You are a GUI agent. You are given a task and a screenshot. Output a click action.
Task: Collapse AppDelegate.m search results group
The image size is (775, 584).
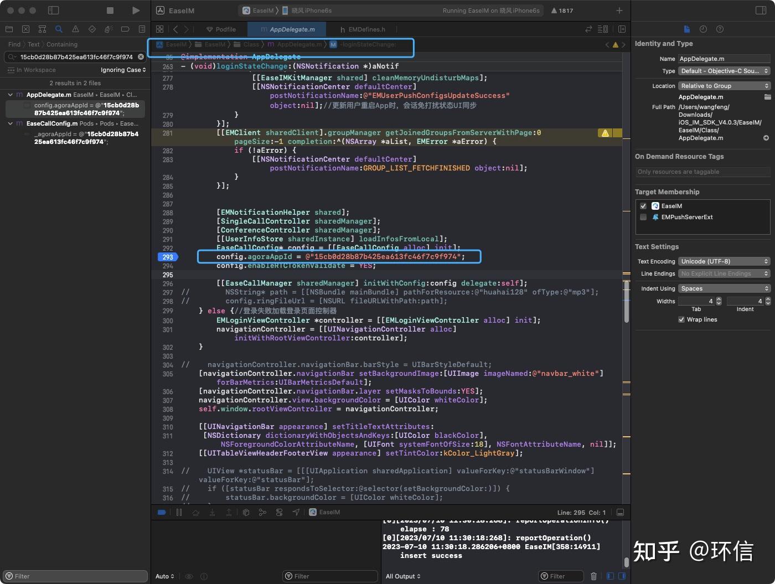10,95
